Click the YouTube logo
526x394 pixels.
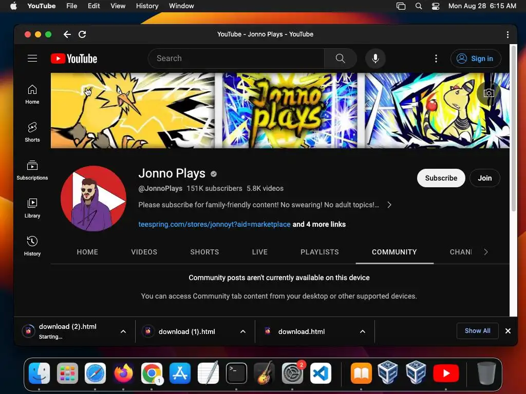(x=74, y=58)
